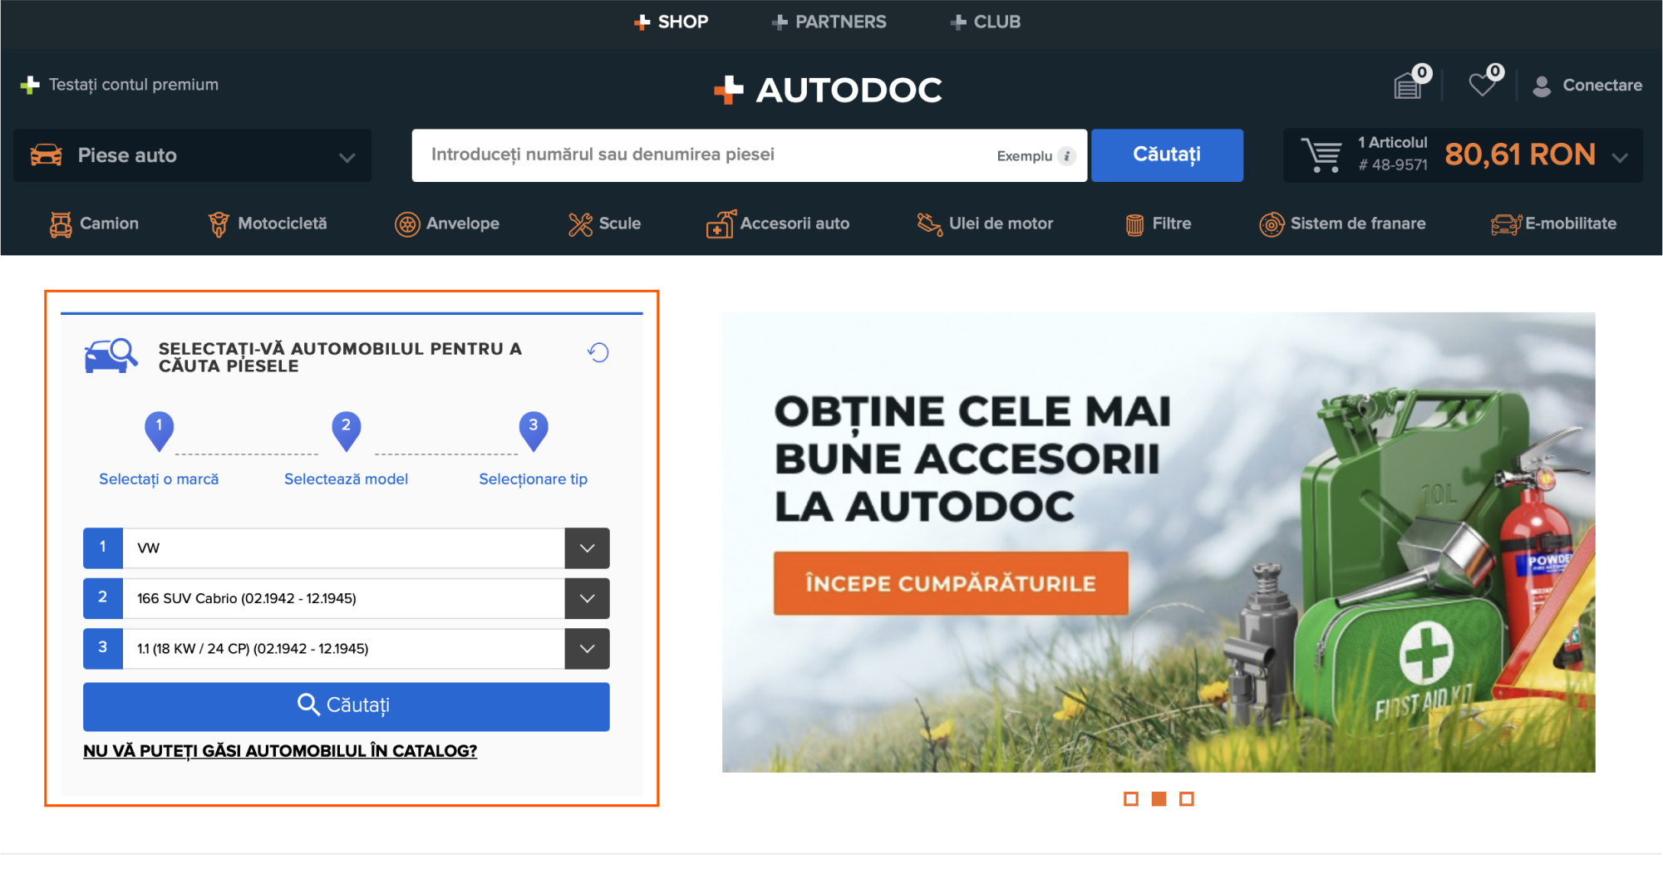Click the shopping cart icon

point(1321,155)
